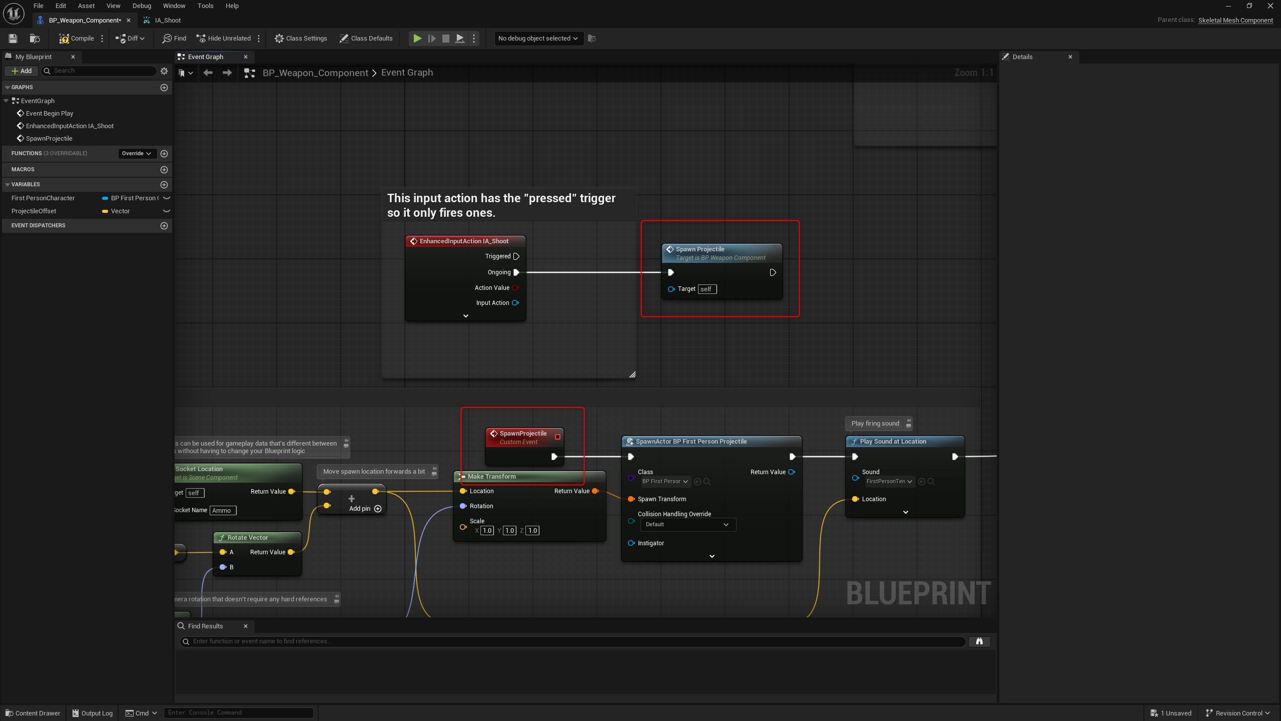This screenshot has height=721, width=1281.
Task: Select Event Begin Play in graphs list
Action: 50,113
